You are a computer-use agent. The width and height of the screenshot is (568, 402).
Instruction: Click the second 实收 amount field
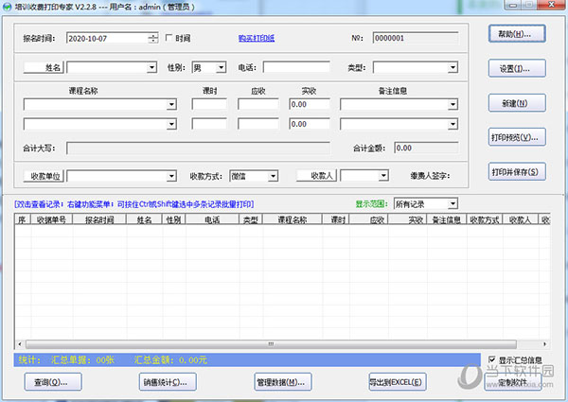[x=310, y=124]
